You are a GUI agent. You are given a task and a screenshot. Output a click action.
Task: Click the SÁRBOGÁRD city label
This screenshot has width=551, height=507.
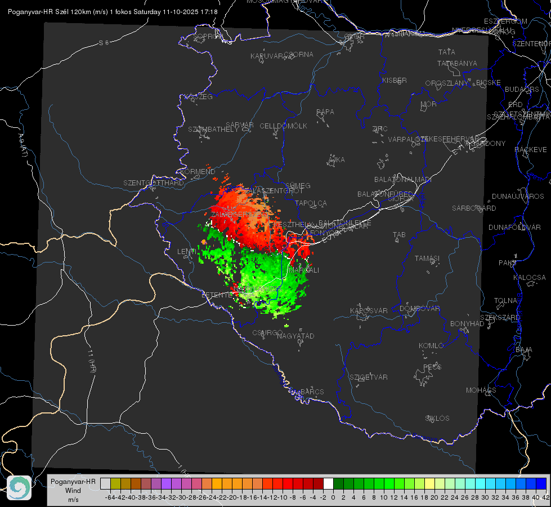474,208
